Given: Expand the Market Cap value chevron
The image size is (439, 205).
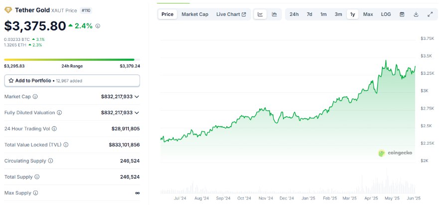Looking at the screenshot, I should point(137,97).
